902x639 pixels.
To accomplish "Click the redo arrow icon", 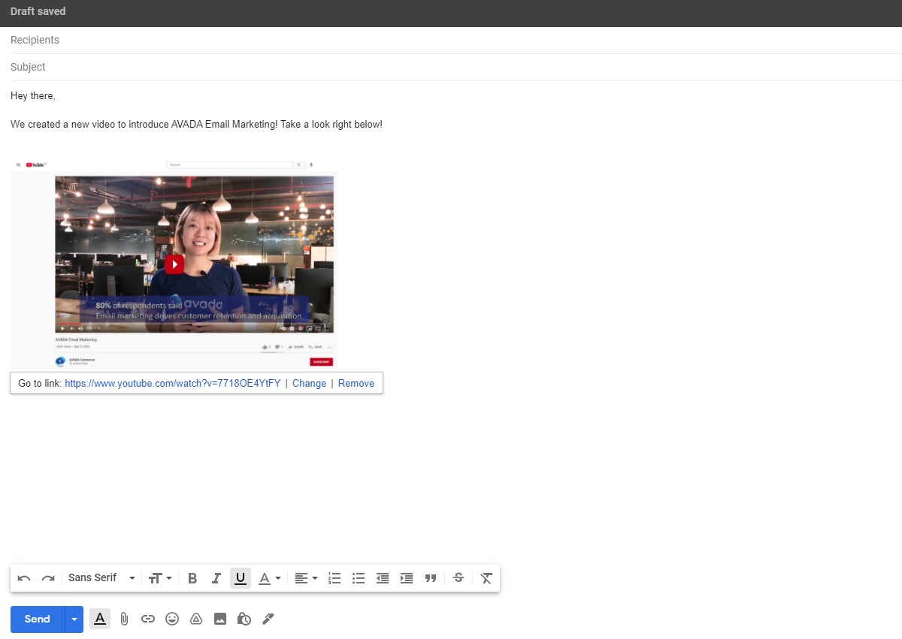I will [48, 578].
